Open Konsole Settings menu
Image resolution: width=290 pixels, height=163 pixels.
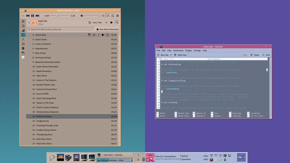[197, 50]
